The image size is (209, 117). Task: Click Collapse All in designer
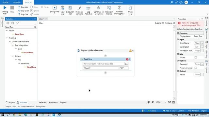pos(170,23)
